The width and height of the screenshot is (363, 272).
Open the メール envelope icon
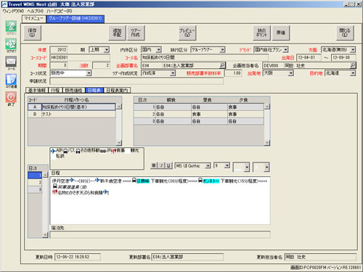11,62
